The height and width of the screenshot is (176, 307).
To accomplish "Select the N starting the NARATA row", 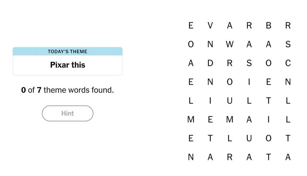I will (x=191, y=157).
